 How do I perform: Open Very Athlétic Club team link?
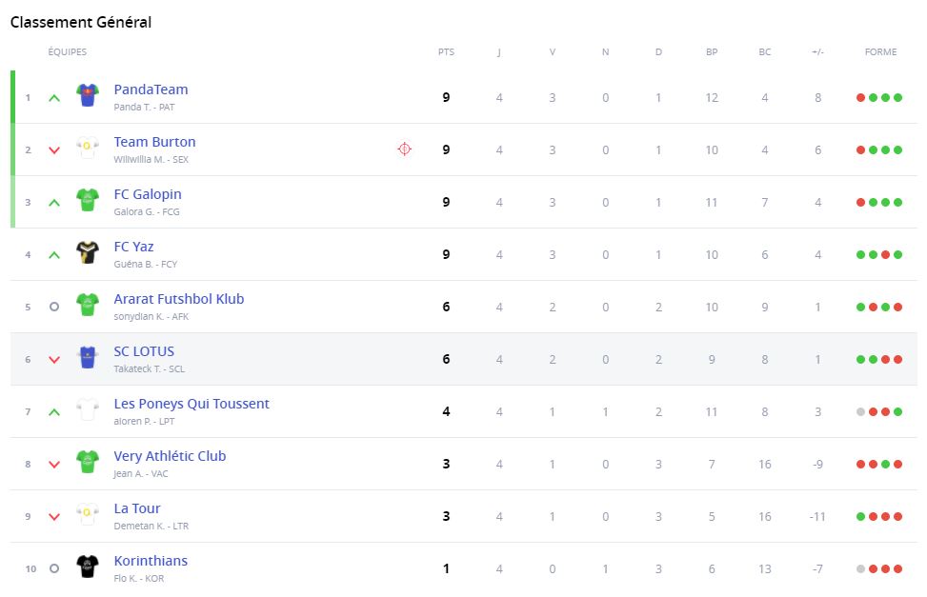click(170, 456)
